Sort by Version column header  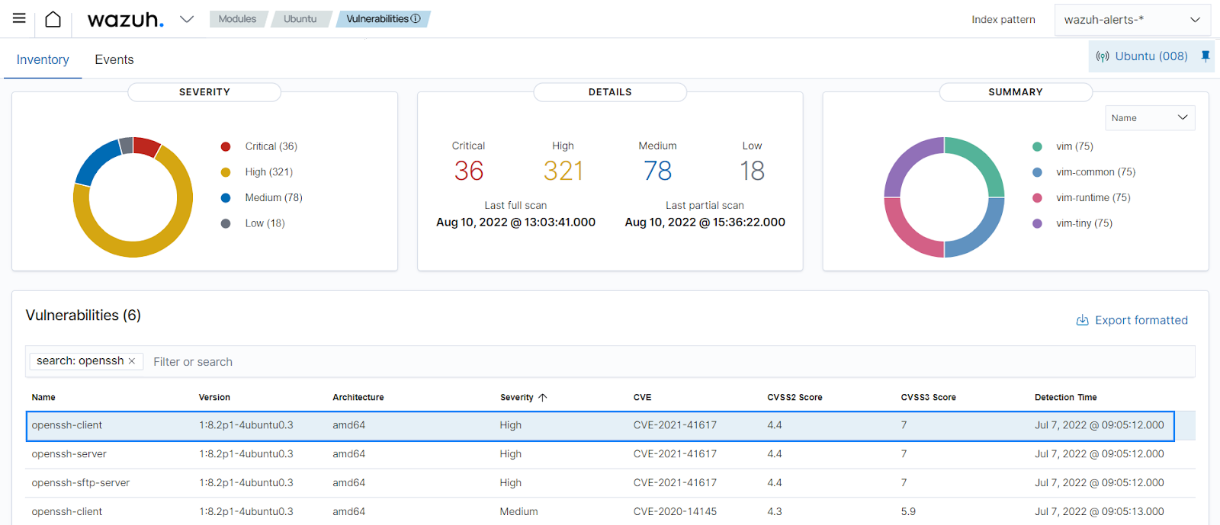click(214, 397)
